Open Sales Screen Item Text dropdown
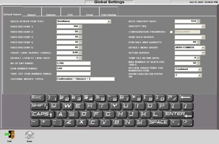Screen dimensions: 219x144 click(109, 21)
